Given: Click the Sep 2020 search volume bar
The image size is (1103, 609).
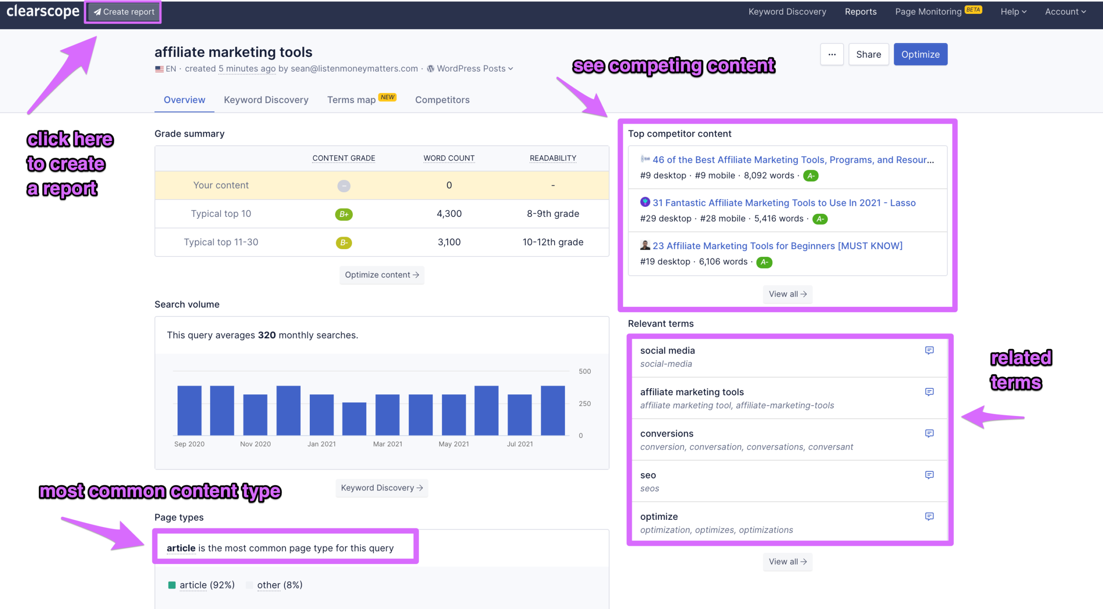Looking at the screenshot, I should click(189, 410).
